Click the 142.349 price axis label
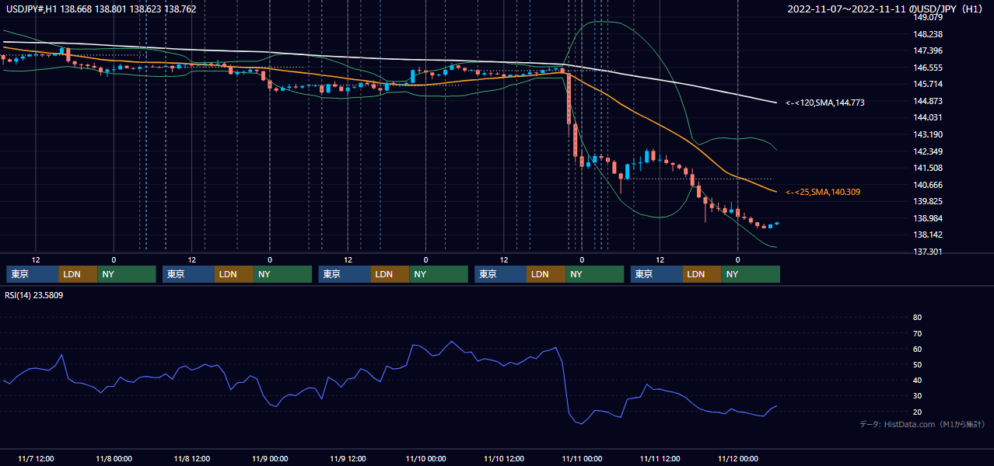The height and width of the screenshot is (466, 994). (928, 151)
